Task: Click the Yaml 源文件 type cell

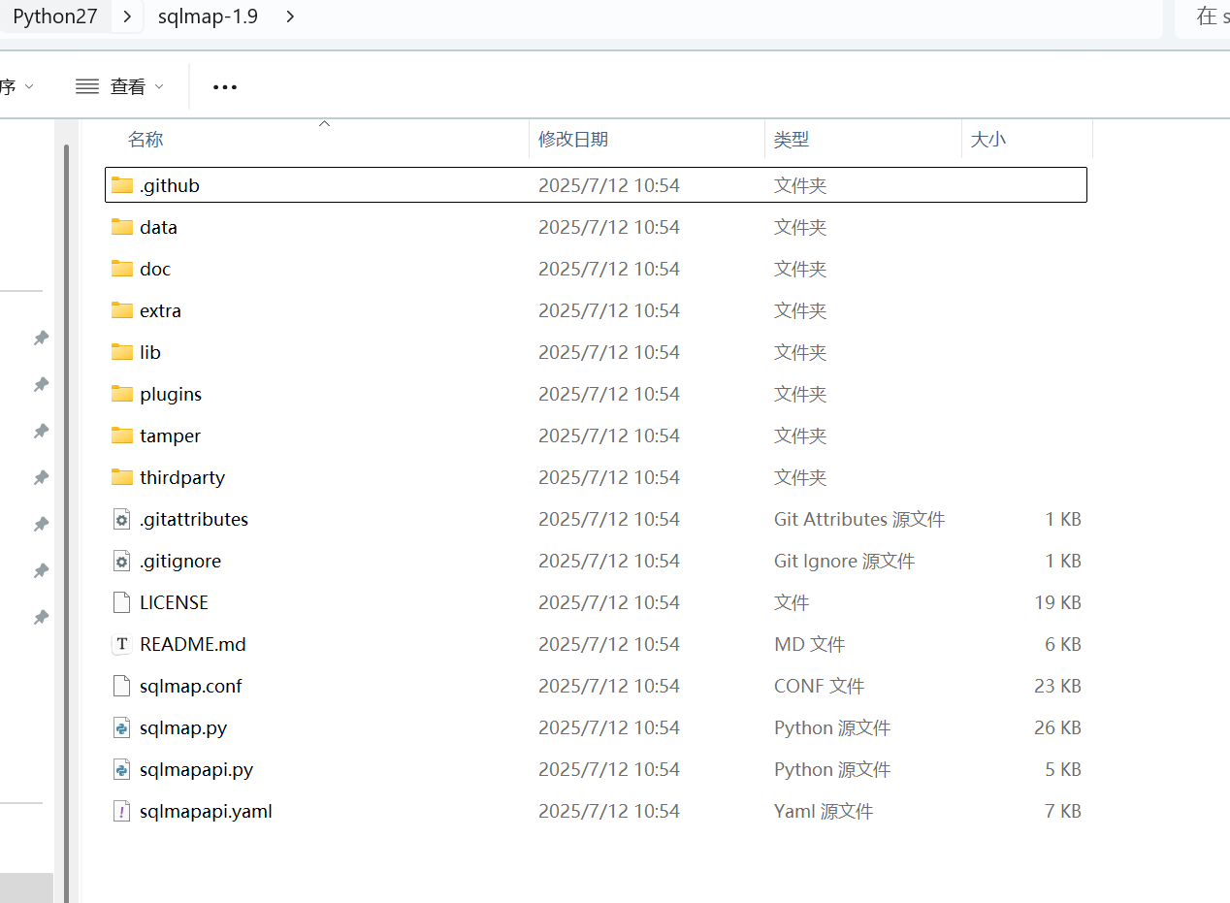Action: [x=824, y=811]
